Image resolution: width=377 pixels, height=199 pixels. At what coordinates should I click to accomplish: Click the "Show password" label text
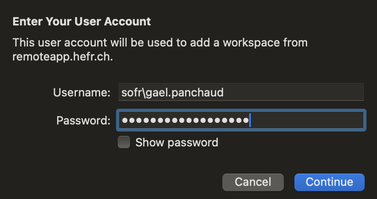pyautogui.click(x=177, y=142)
